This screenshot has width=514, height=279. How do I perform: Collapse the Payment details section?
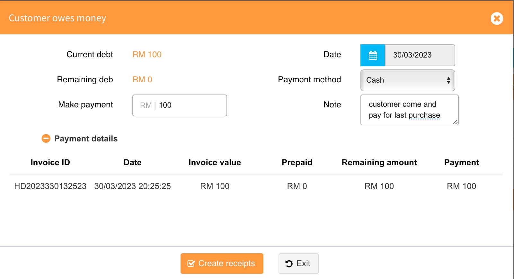(46, 139)
